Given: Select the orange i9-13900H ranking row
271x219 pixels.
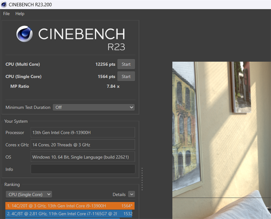Looking at the screenshot, I should [70, 206].
